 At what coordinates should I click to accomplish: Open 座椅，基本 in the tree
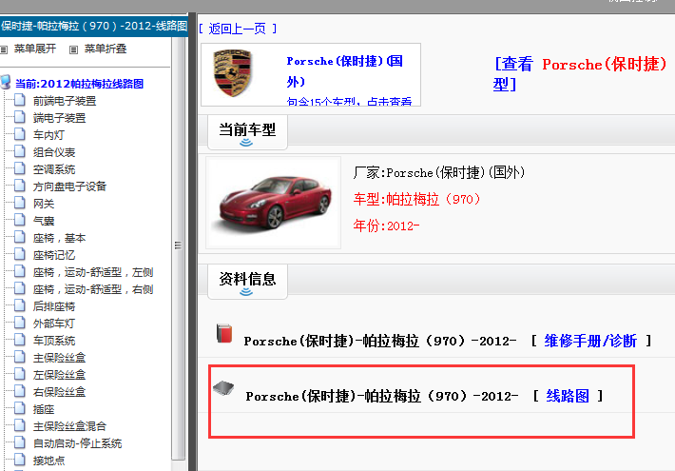click(59, 238)
